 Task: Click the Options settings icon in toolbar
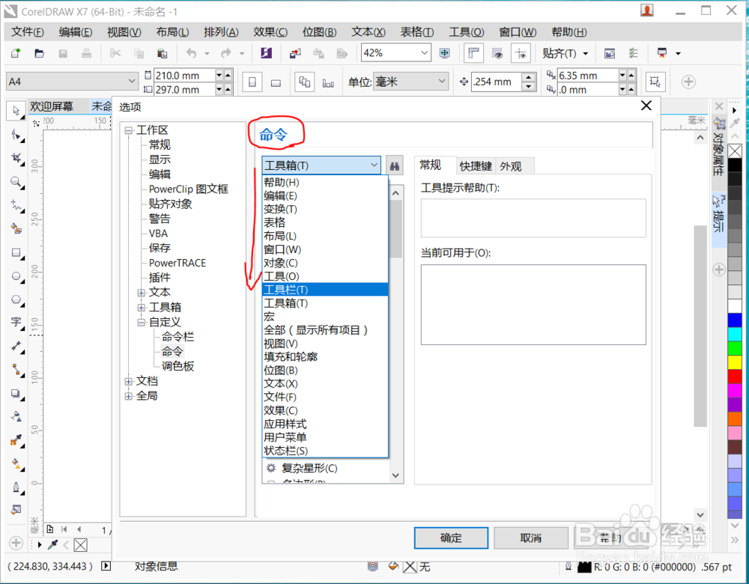[x=634, y=53]
